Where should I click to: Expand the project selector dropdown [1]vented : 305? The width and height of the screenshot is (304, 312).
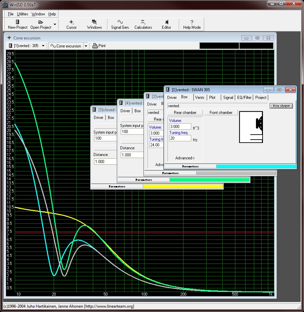coord(43,46)
